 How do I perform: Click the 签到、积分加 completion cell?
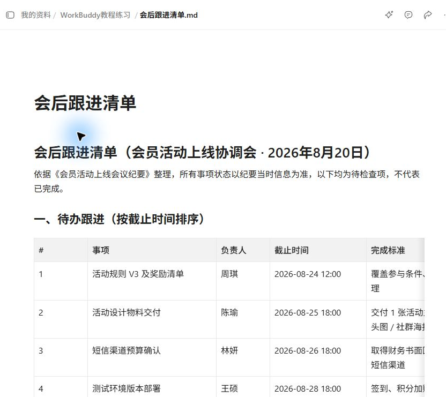tap(396, 387)
